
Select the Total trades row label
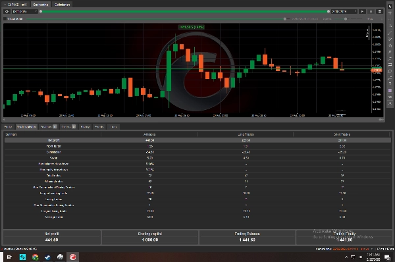54,176
